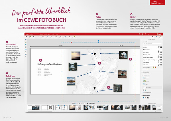Click the map zoom-out magnifier in side panel
Image resolution: width=171 pixels, height=121 pixels.
pyautogui.click(x=146, y=90)
